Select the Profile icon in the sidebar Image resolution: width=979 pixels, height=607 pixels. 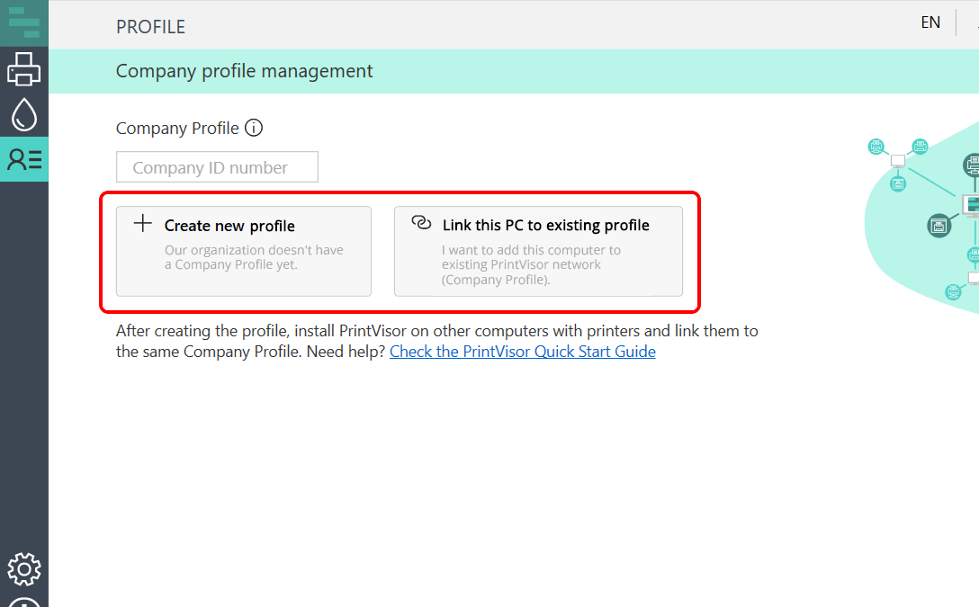pos(24,159)
